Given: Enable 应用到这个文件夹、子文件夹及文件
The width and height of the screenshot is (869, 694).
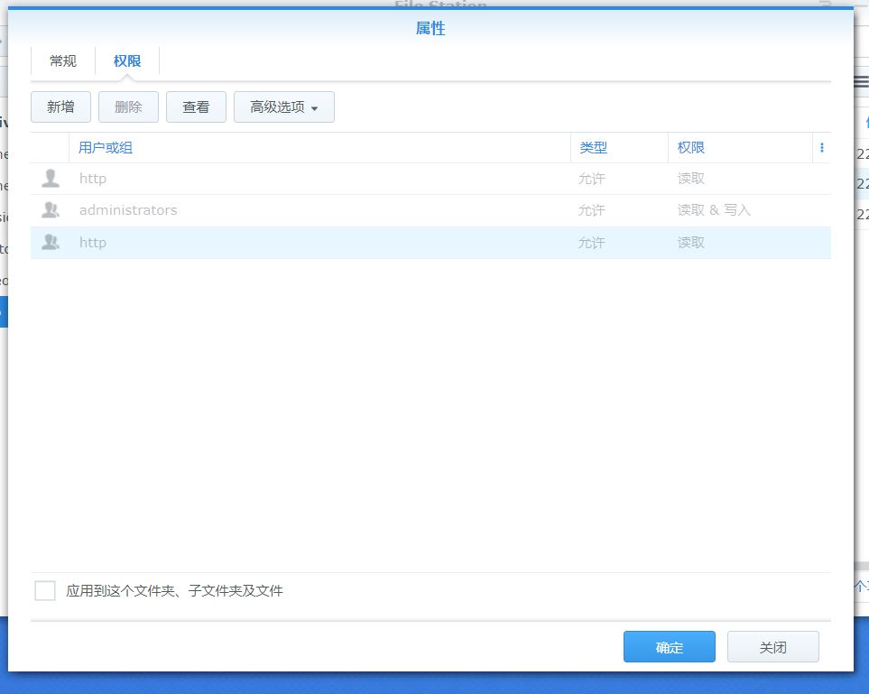Looking at the screenshot, I should pos(43,590).
